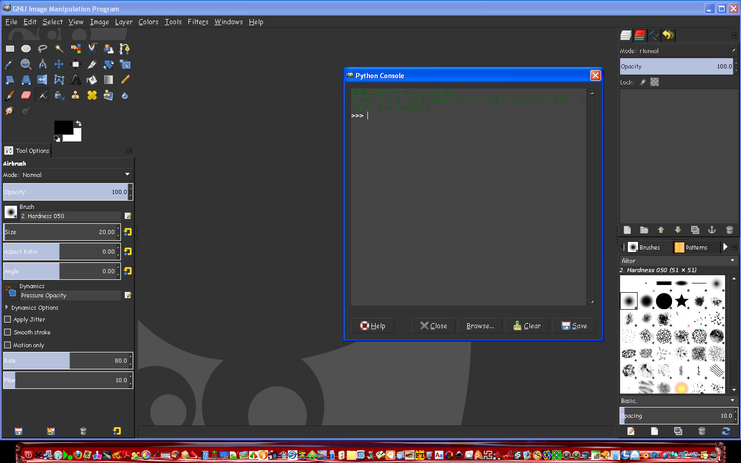Activate the Eraser tool
741x463 pixels.
26,96
